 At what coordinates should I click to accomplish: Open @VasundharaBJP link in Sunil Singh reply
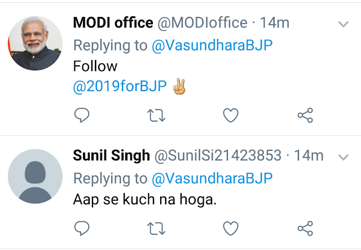coord(212,178)
